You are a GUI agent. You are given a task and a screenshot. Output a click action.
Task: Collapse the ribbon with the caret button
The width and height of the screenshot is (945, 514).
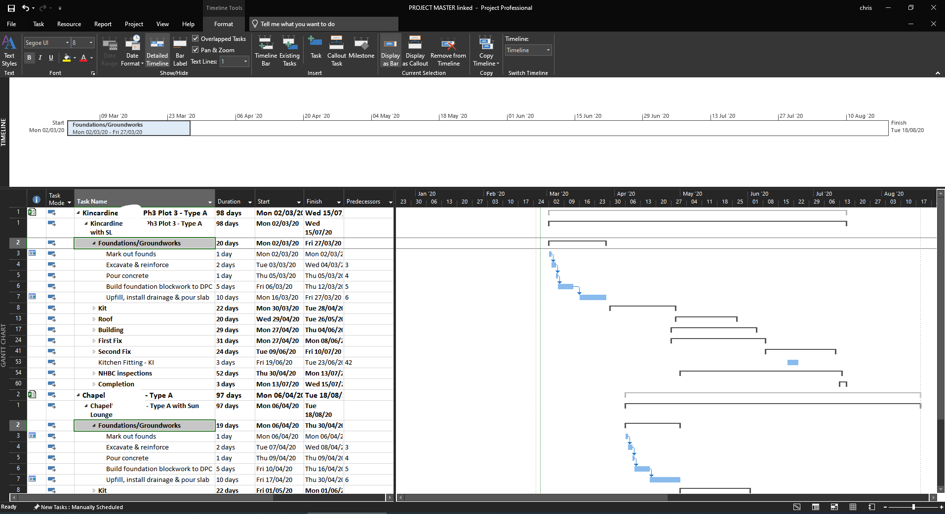[x=938, y=73]
